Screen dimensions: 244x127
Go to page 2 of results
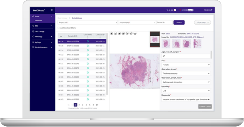pyautogui.click(x=79, y=105)
